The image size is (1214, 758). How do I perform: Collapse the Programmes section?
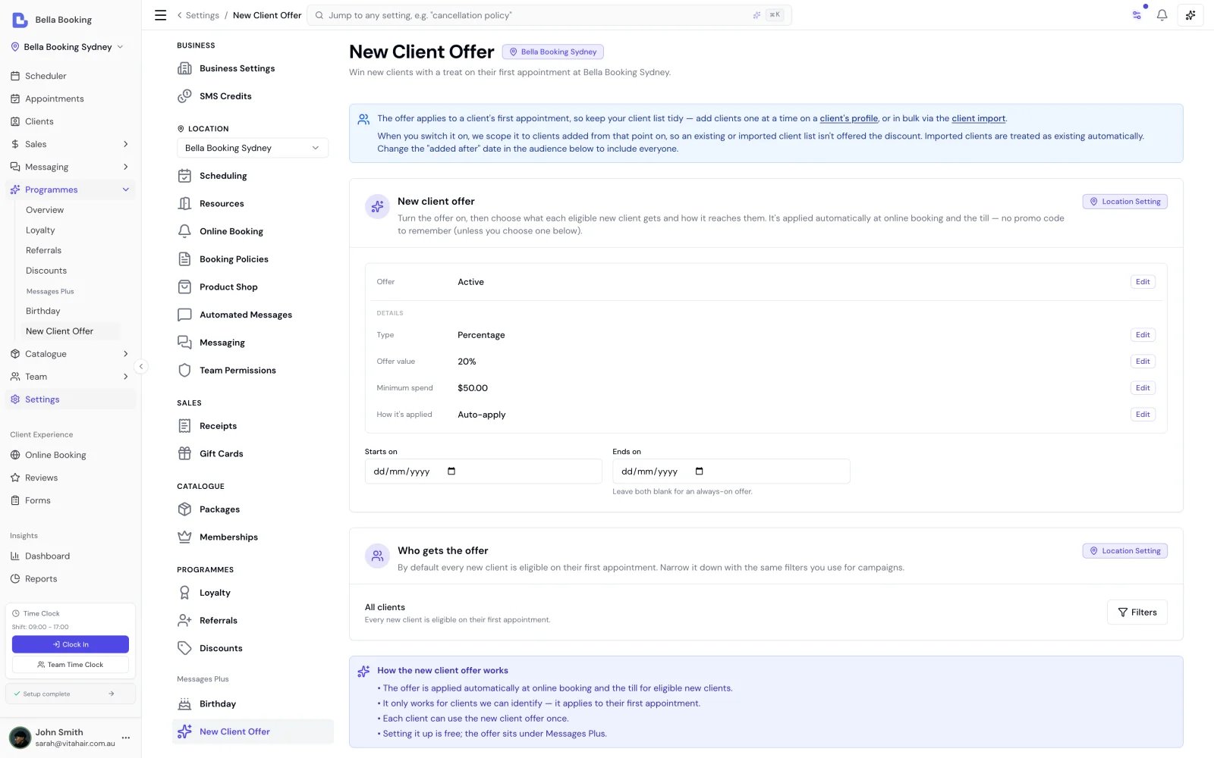click(x=126, y=189)
